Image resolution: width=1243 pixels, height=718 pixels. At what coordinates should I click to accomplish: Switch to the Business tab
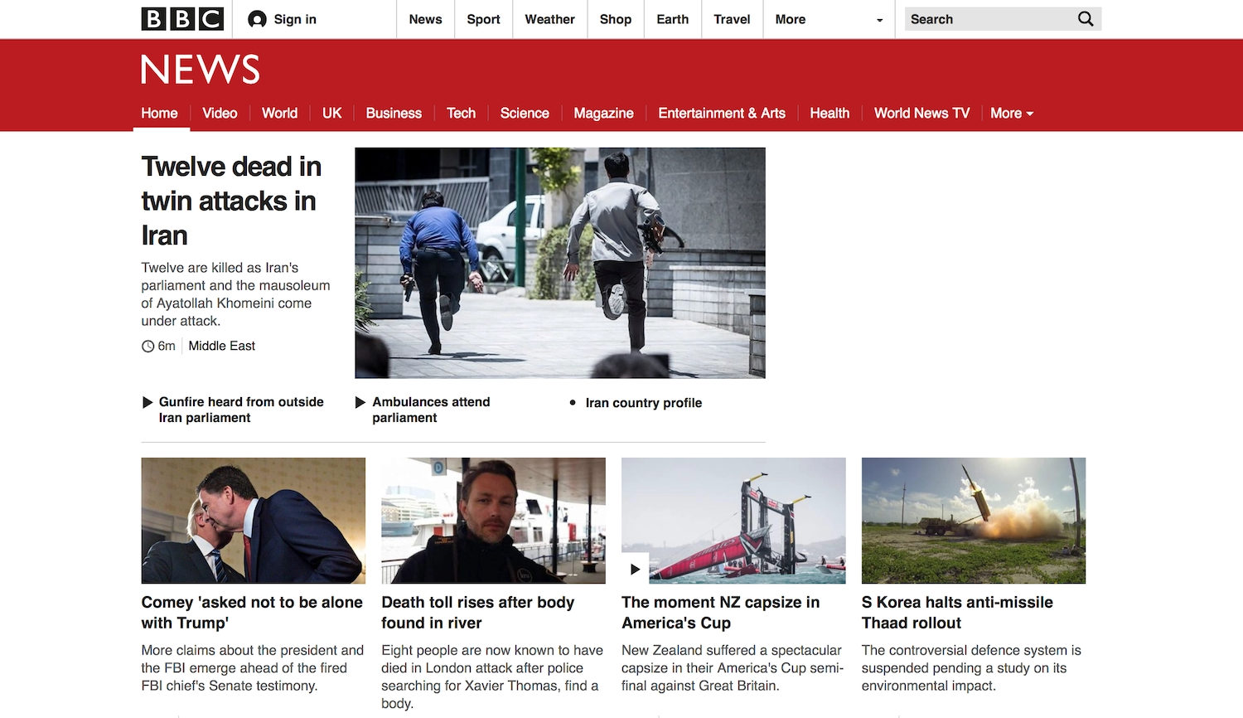[394, 114]
